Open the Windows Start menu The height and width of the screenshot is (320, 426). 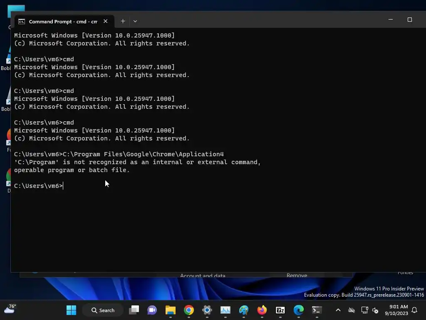click(x=71, y=310)
